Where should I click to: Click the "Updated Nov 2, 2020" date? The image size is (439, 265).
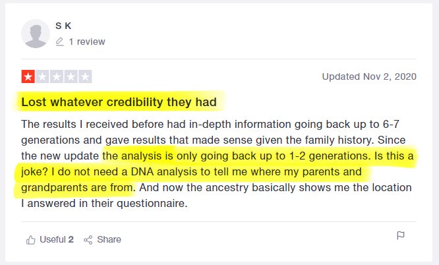[369, 76]
